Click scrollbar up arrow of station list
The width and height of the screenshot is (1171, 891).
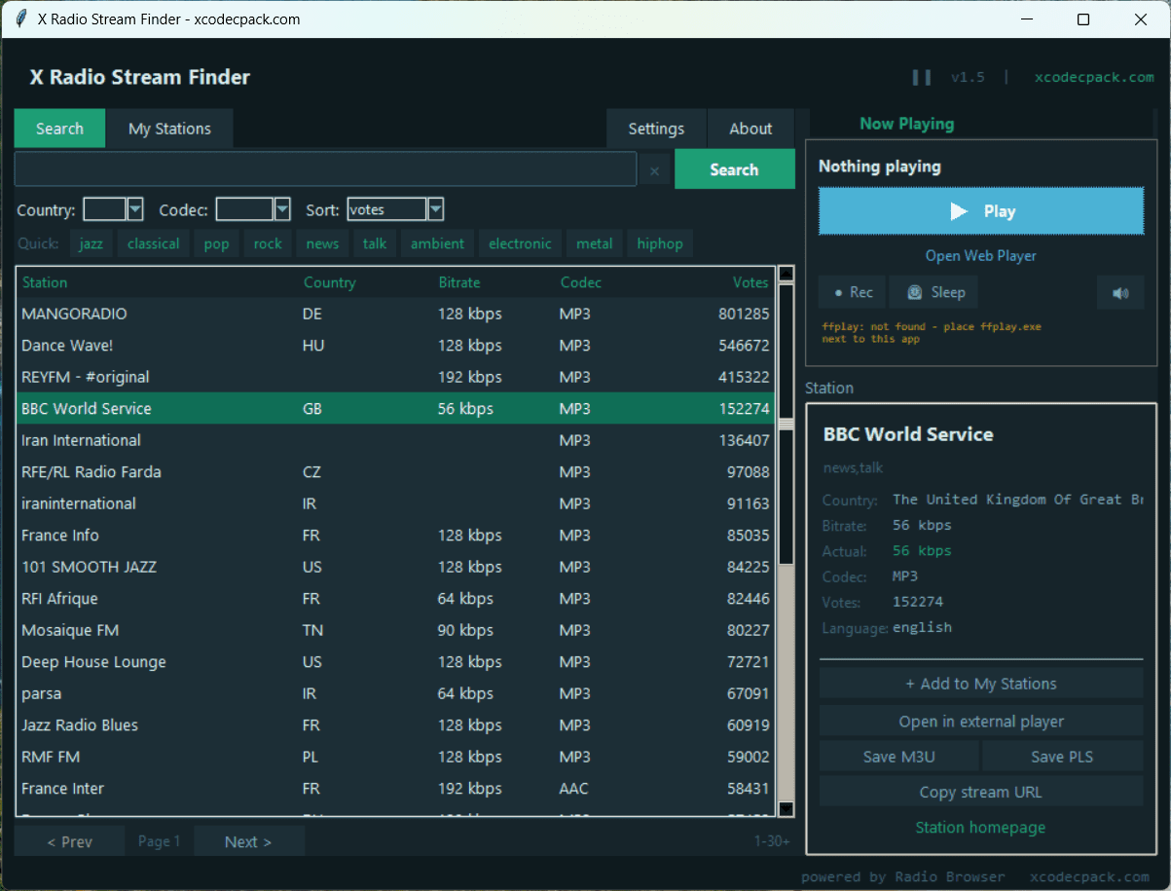(x=787, y=274)
